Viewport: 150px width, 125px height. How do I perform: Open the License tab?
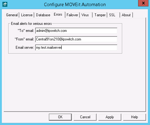[x=27, y=15]
